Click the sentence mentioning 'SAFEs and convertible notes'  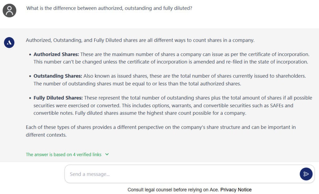point(163,105)
